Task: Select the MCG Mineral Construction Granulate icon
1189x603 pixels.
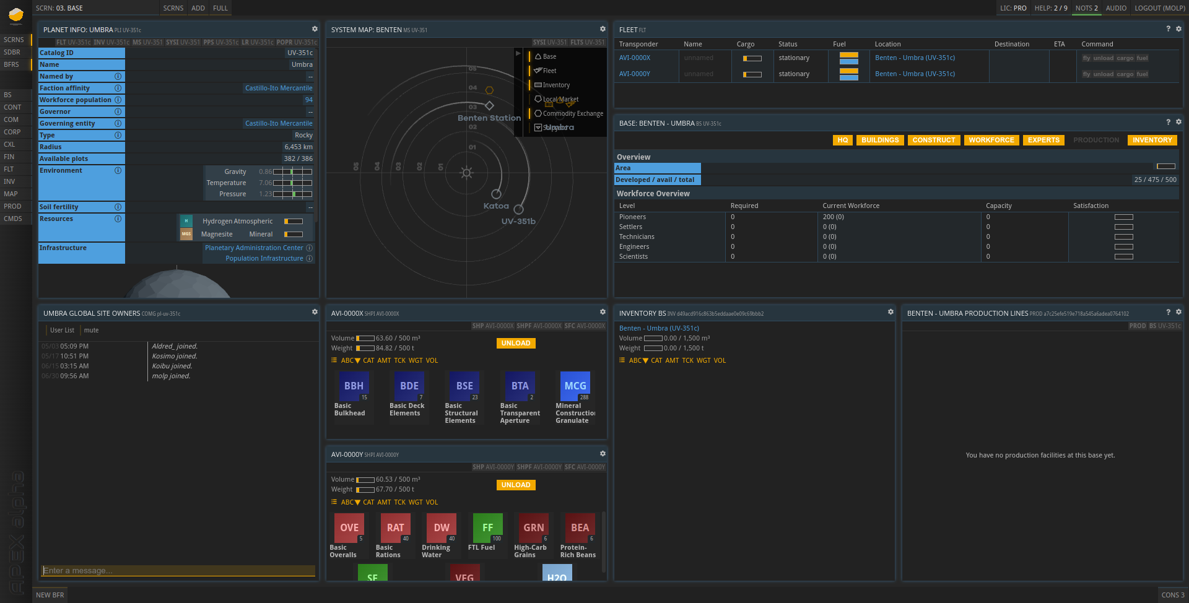Action: tap(575, 386)
